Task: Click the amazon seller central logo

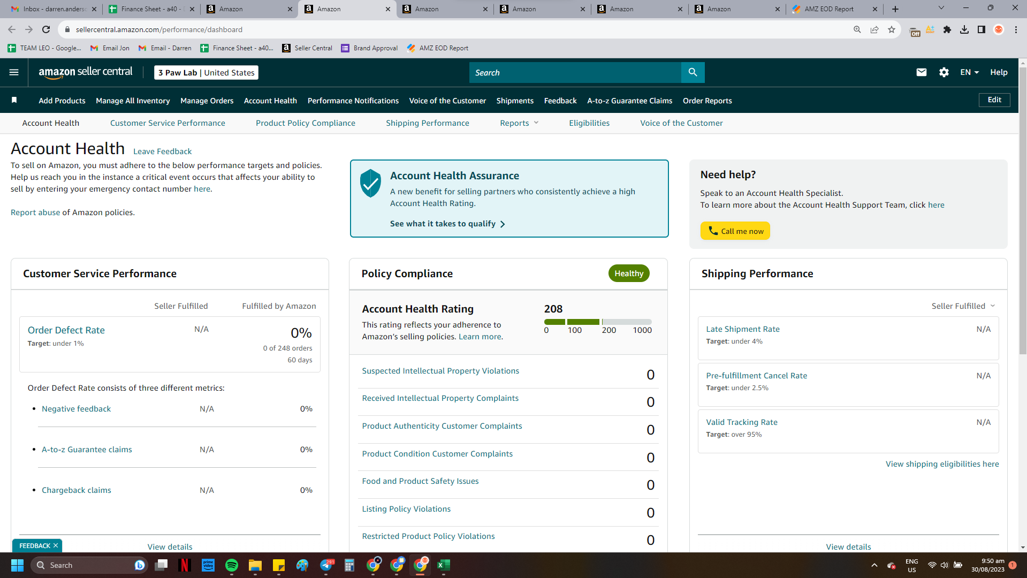Action: tap(86, 72)
